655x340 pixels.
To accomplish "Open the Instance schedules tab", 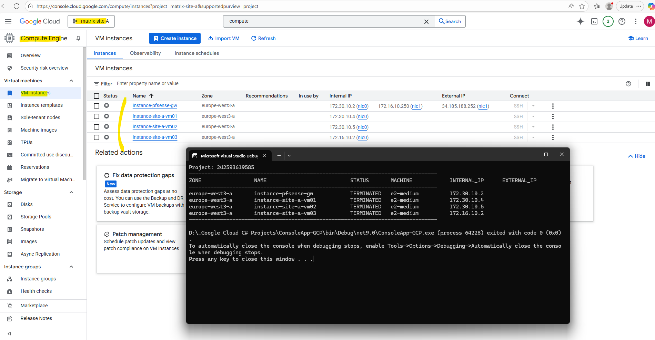I will point(196,53).
